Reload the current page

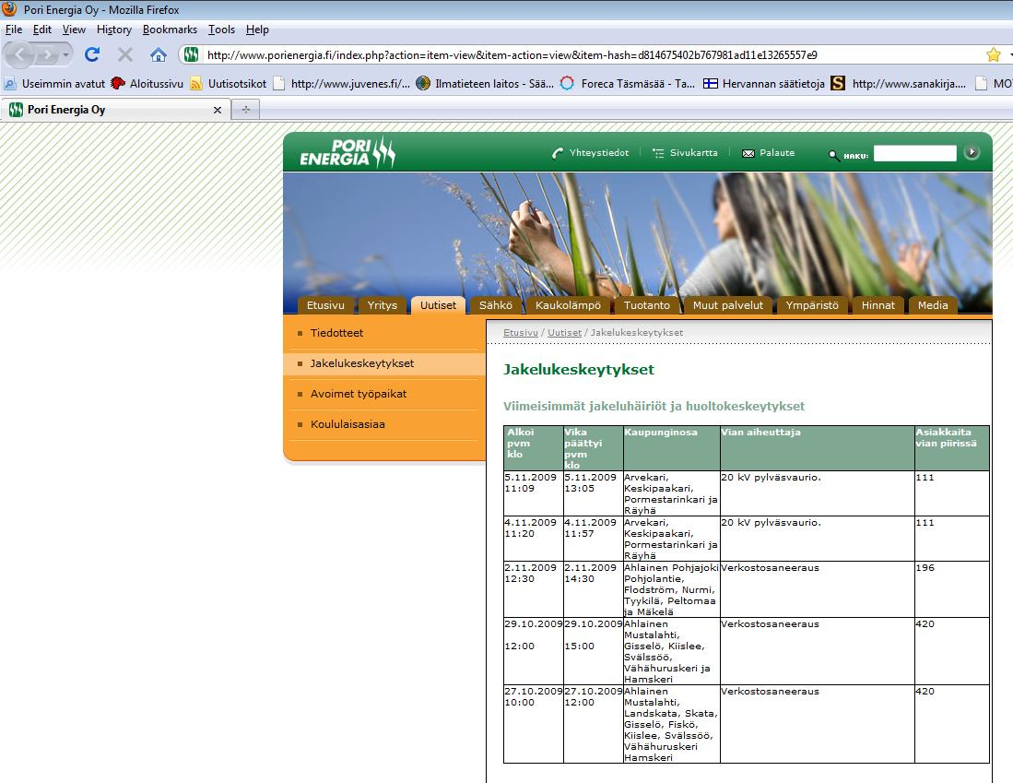(92, 55)
